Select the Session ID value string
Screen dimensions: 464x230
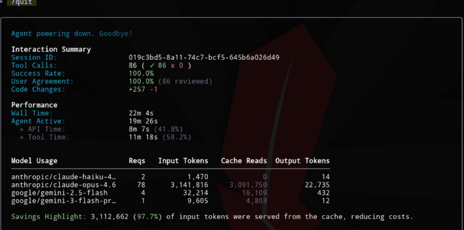pos(204,57)
